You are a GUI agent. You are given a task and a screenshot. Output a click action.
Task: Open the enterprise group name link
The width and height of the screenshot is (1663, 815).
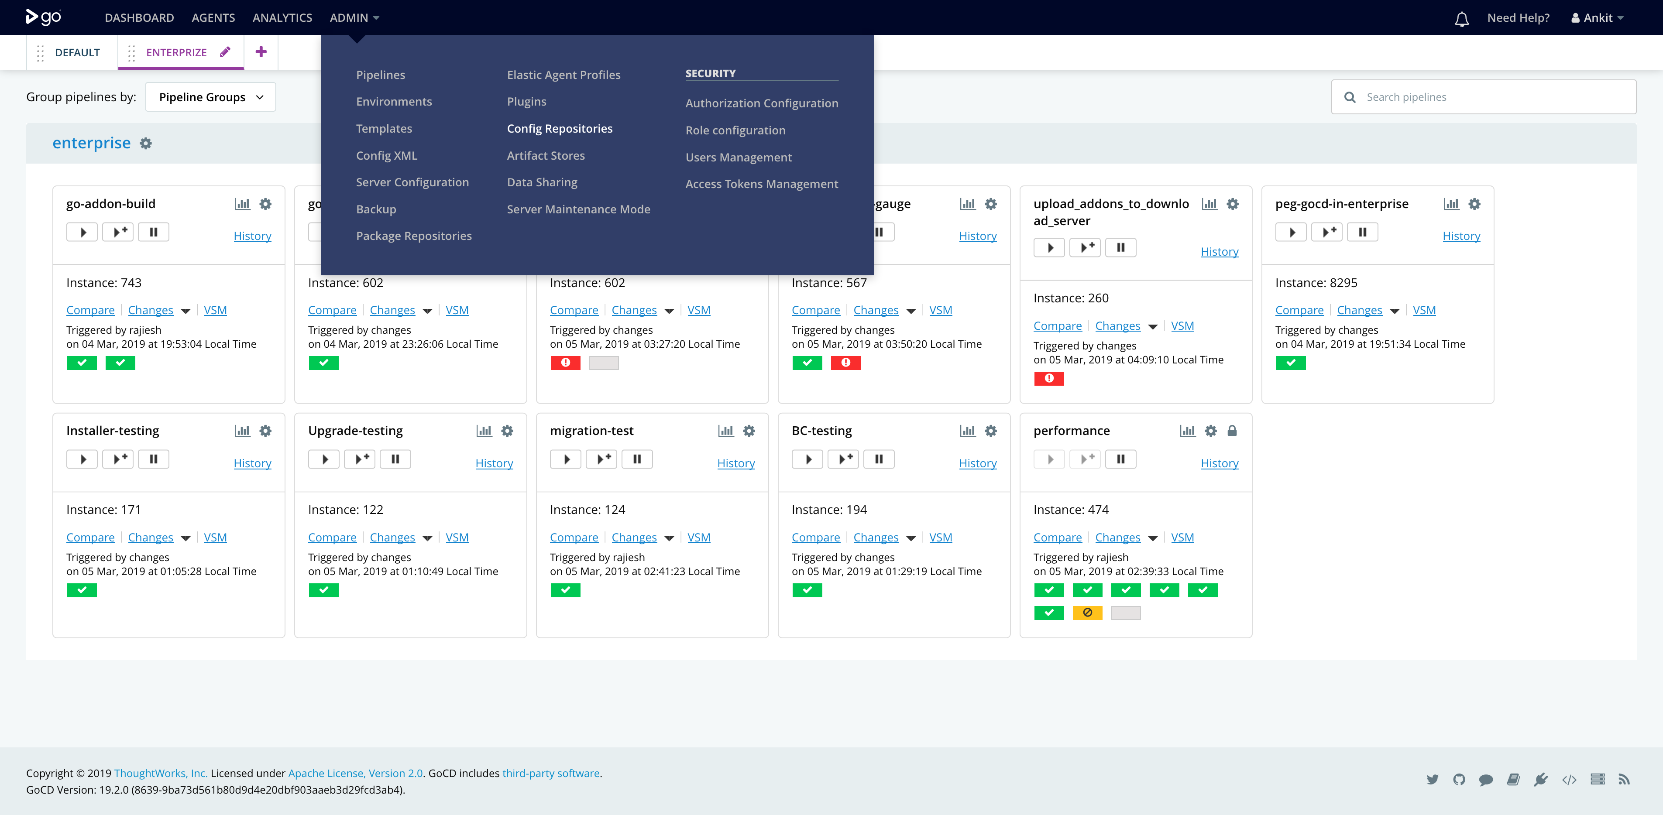91,143
